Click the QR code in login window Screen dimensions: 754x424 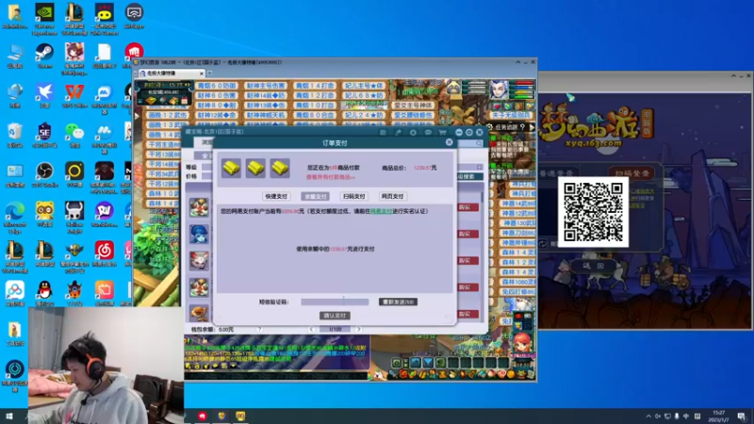594,212
